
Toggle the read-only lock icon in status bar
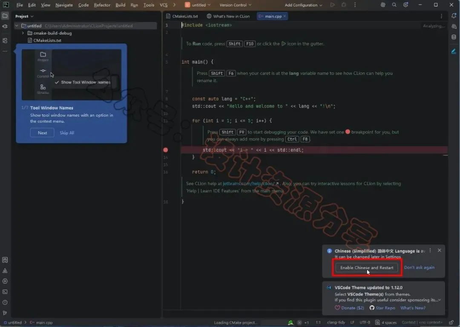pos(451,322)
